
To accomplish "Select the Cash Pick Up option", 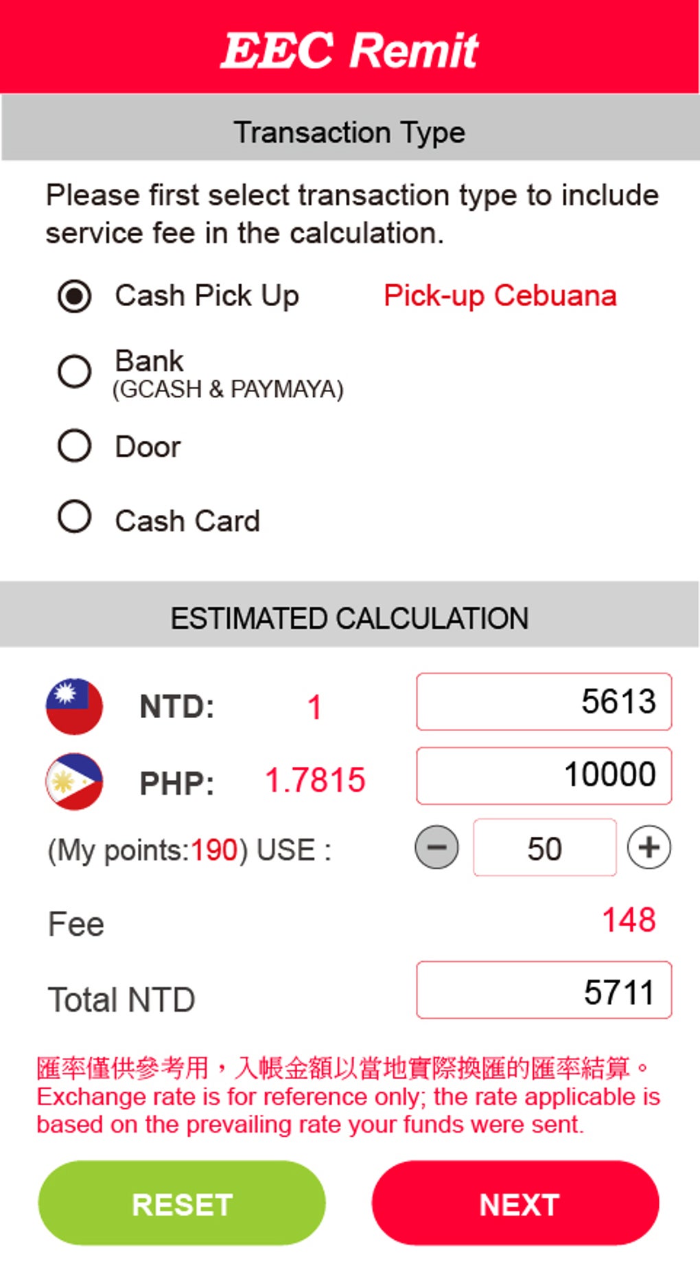I will pos(75,297).
